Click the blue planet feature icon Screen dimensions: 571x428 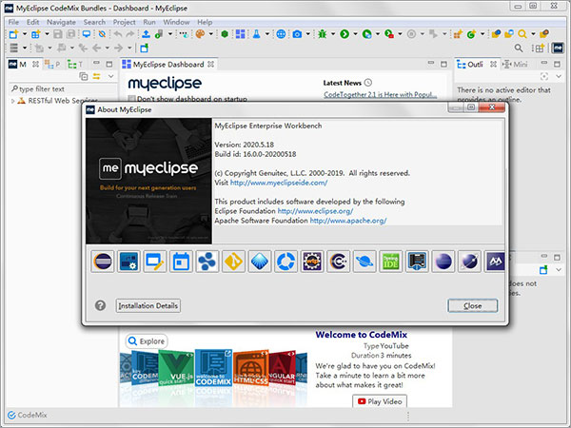364,262
